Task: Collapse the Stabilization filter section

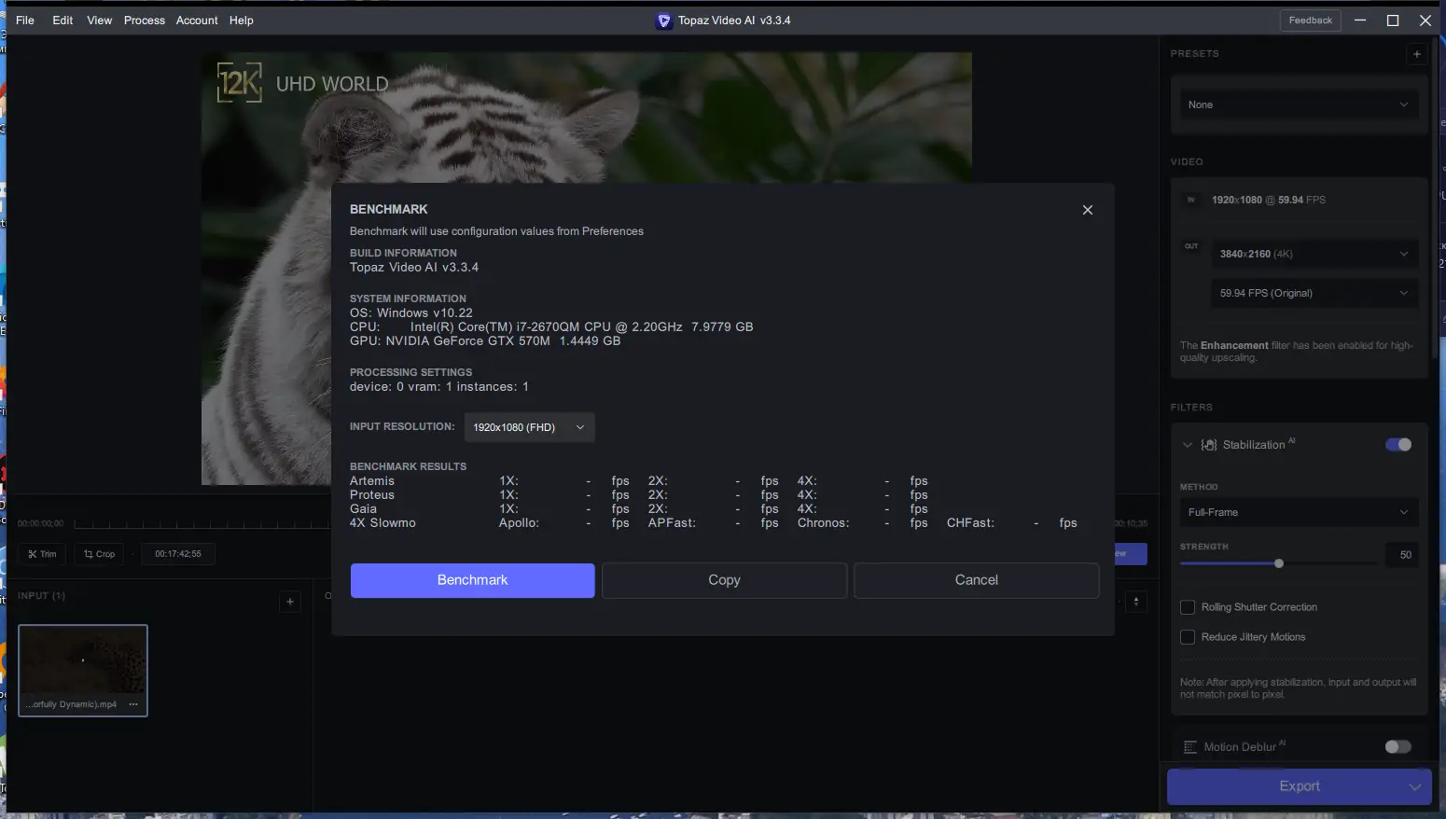Action: point(1188,445)
